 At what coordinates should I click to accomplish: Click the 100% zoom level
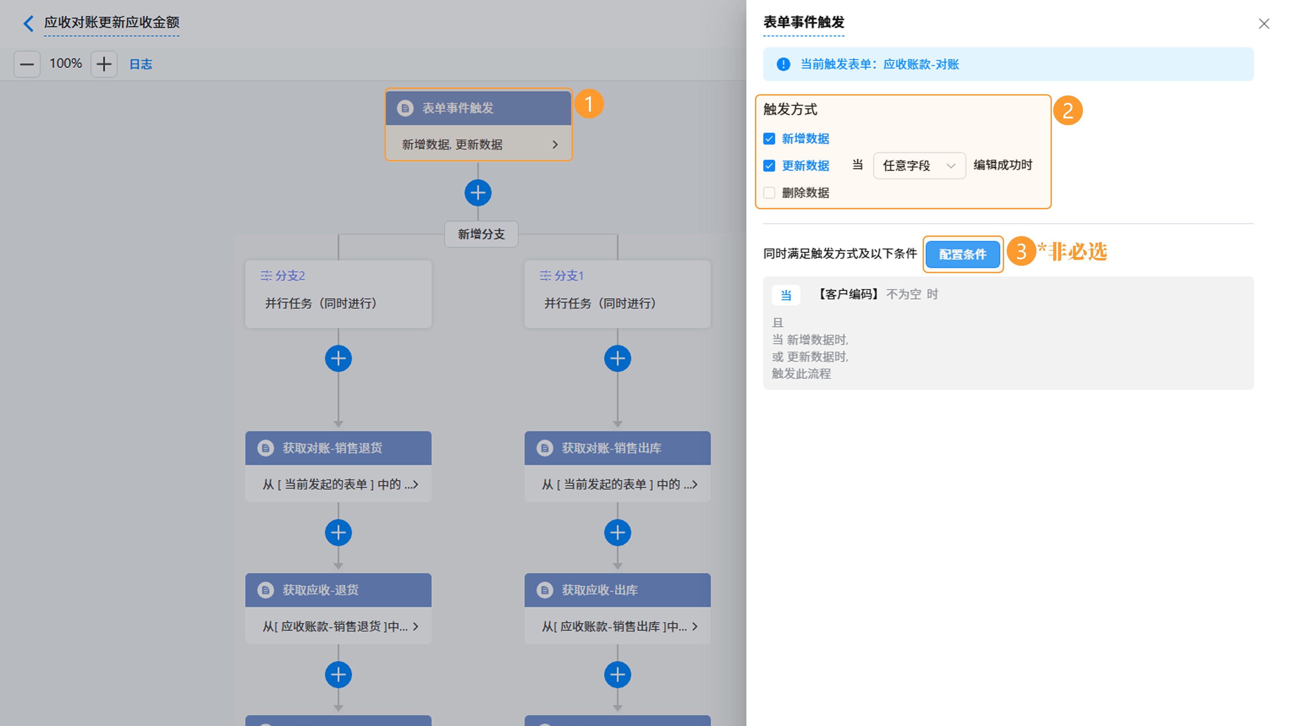tap(66, 64)
